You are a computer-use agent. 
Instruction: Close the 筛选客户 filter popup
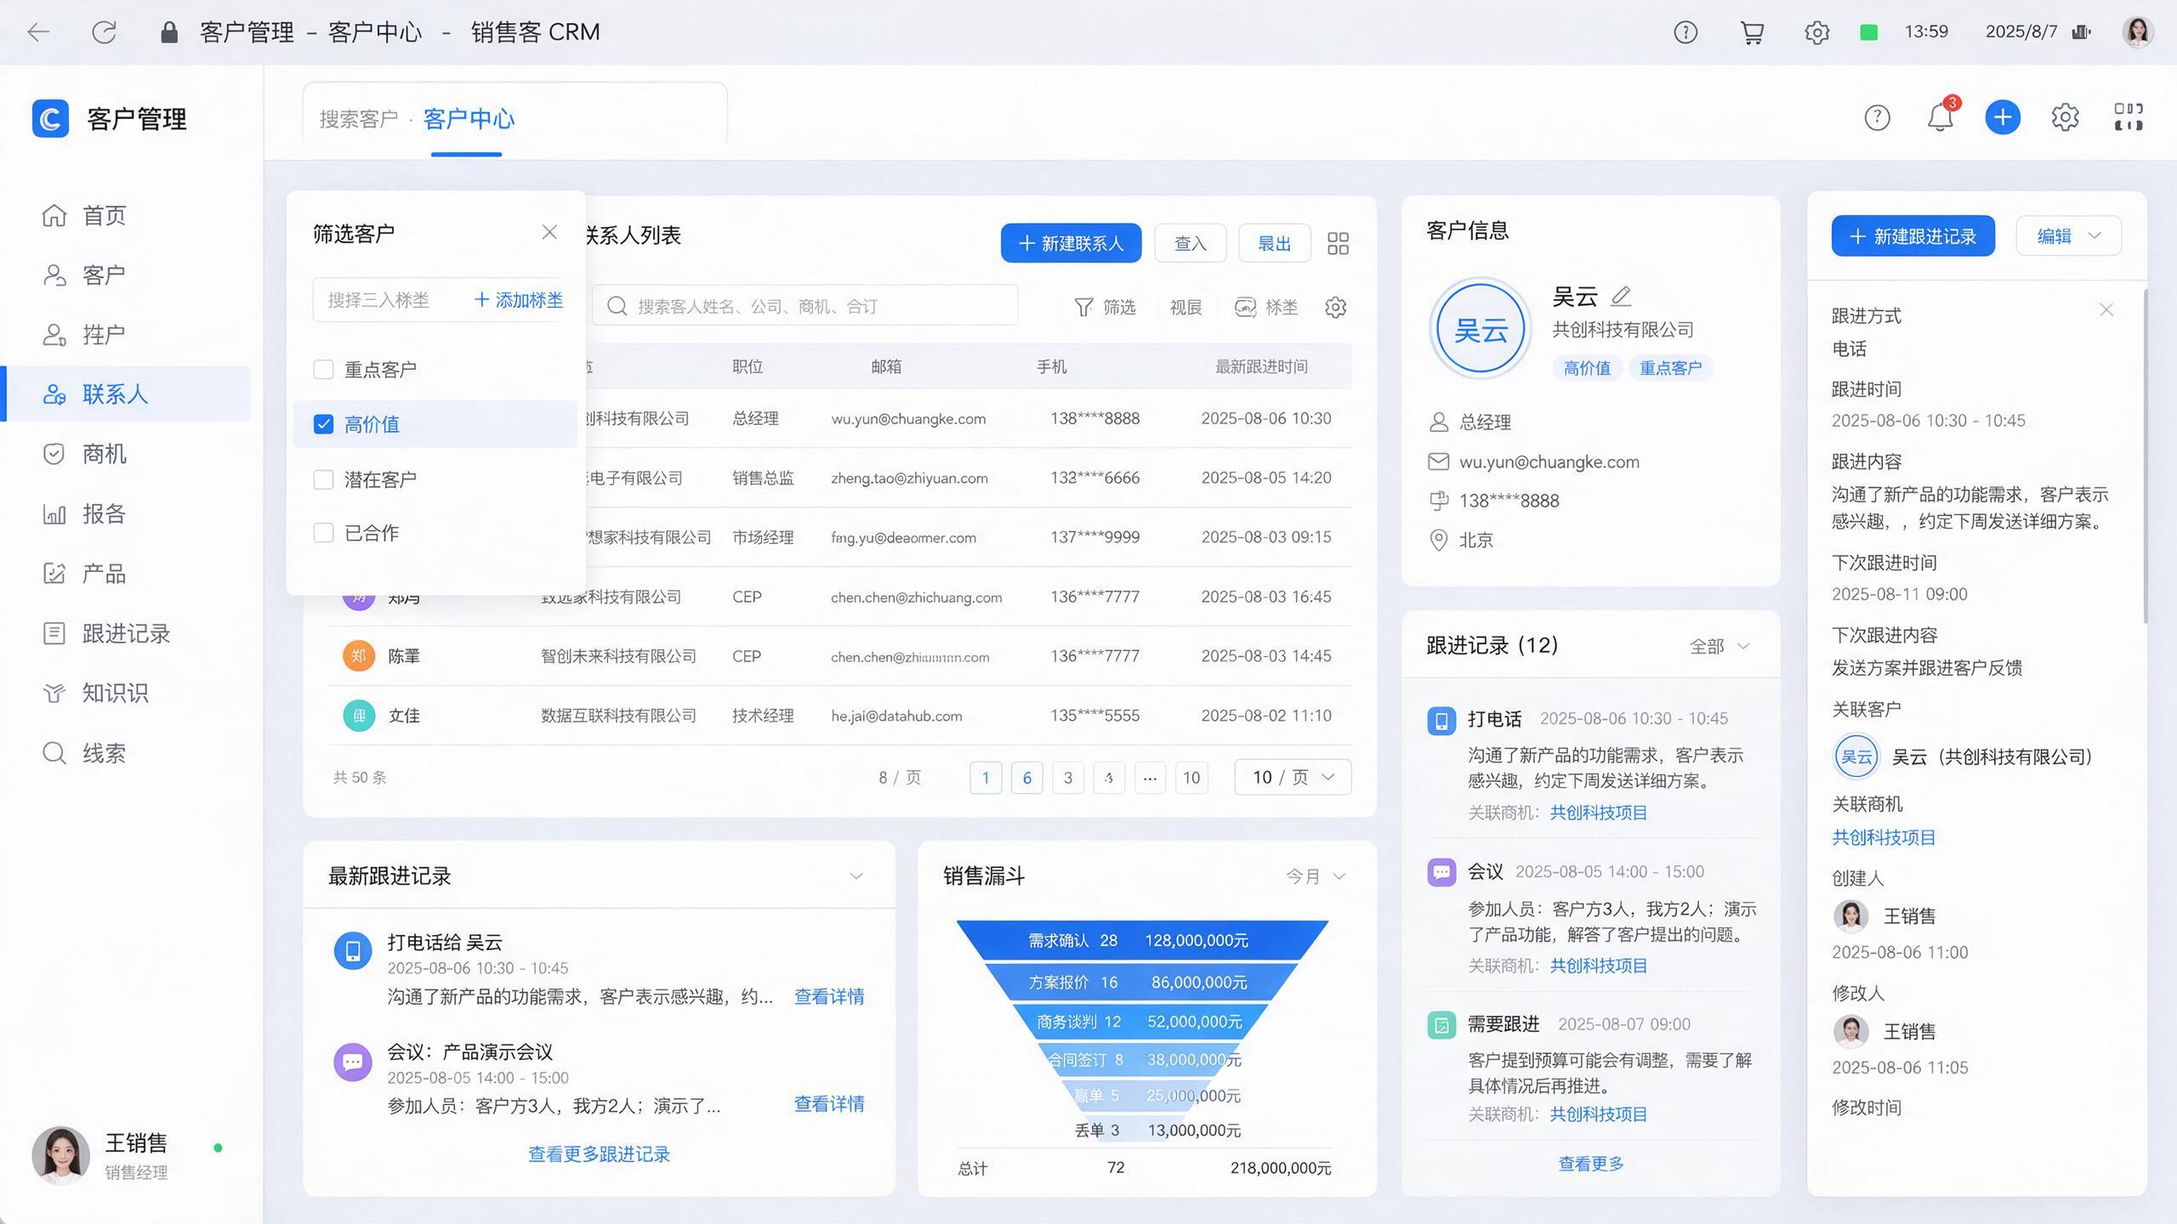click(x=549, y=232)
